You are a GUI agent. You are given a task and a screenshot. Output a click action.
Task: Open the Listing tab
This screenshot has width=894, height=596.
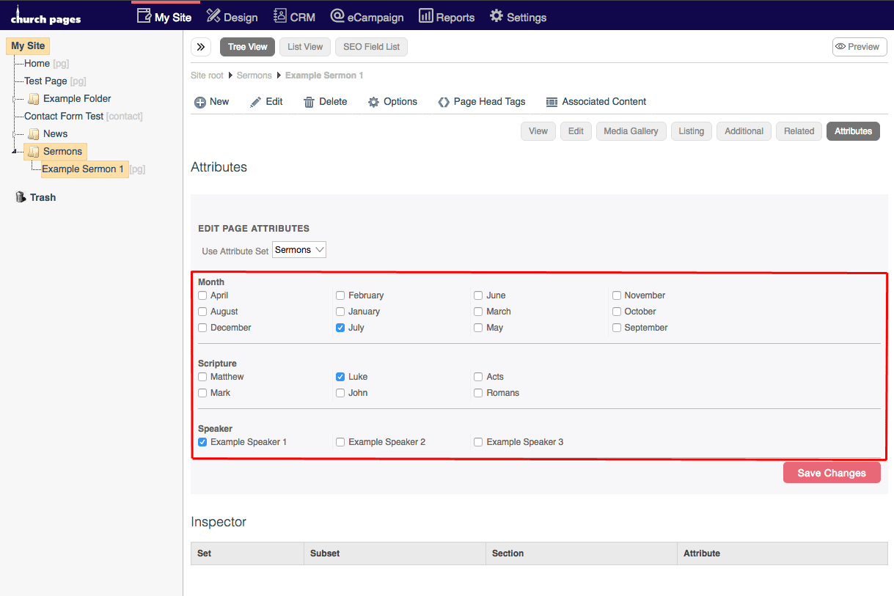tap(691, 131)
